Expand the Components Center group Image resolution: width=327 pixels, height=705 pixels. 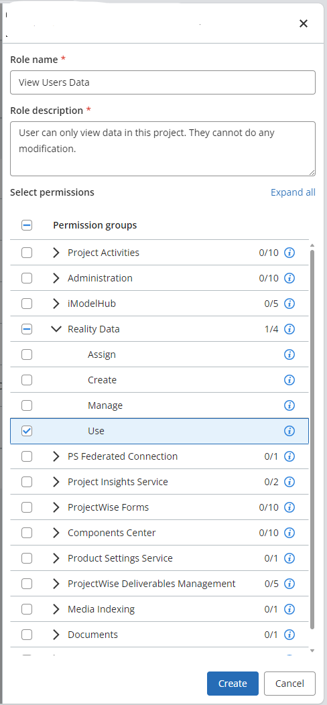(56, 533)
